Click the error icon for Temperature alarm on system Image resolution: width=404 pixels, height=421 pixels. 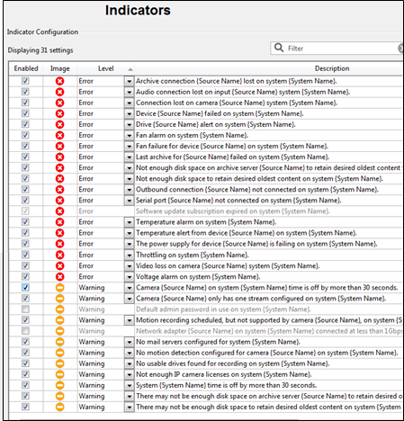pyautogui.click(x=59, y=222)
